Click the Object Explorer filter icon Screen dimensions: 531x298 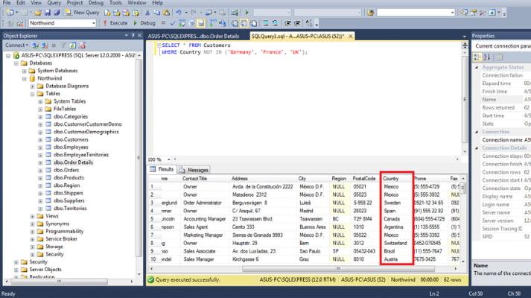(63, 45)
